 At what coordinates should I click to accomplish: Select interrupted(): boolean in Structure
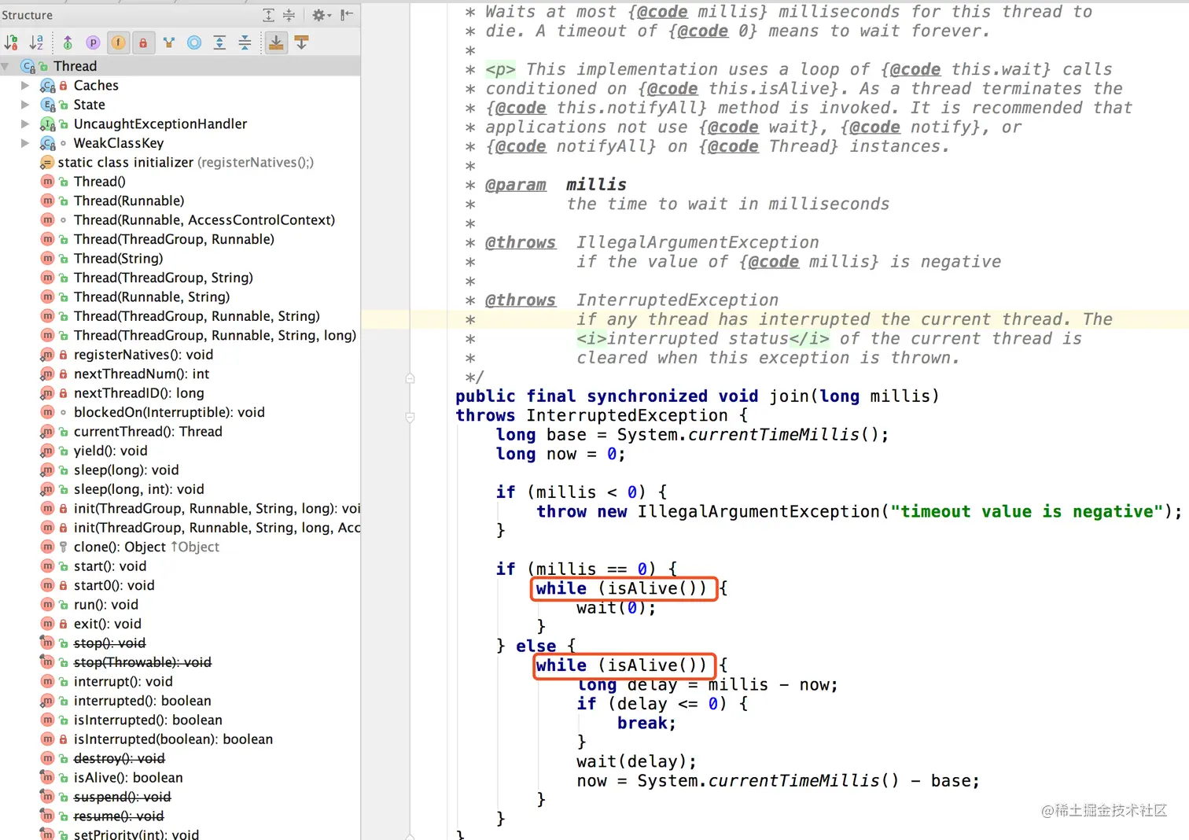tap(142, 701)
